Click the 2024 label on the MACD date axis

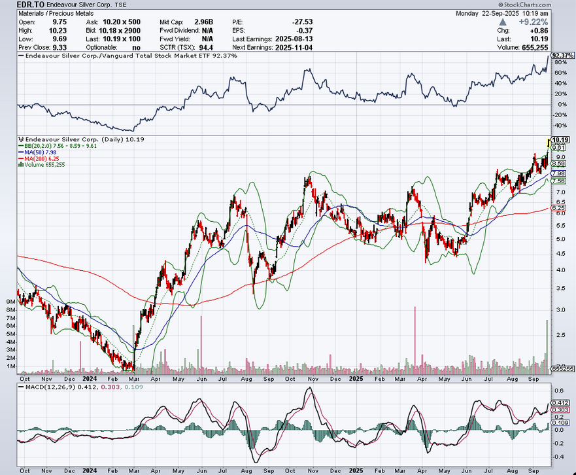[x=90, y=470]
